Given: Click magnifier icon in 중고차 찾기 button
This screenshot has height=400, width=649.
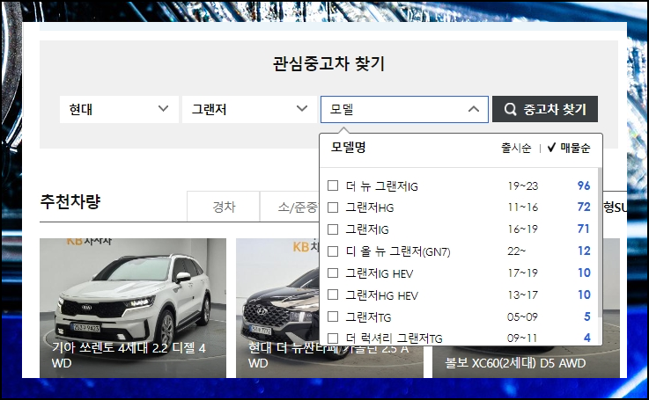Looking at the screenshot, I should [x=511, y=110].
